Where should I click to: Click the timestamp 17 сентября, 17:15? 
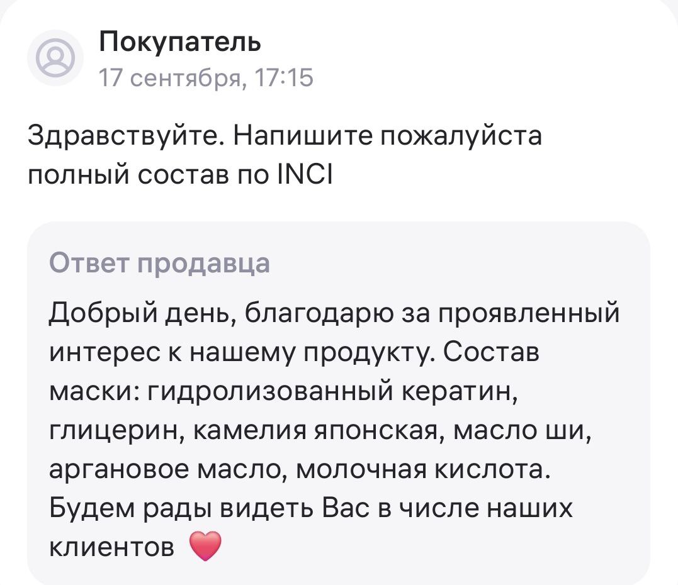click(x=206, y=78)
